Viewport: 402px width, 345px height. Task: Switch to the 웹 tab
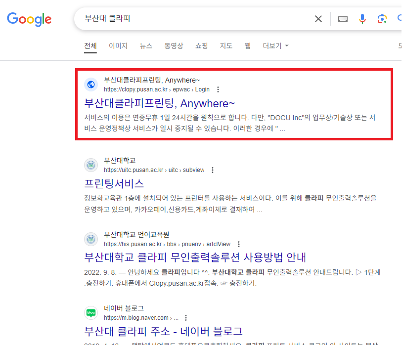pyautogui.click(x=248, y=46)
